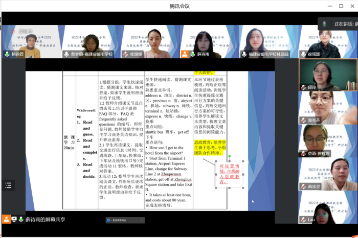Click the muted mic icon next to 邱玲
The height and width of the screenshot is (238, 358).
click(304, 87)
